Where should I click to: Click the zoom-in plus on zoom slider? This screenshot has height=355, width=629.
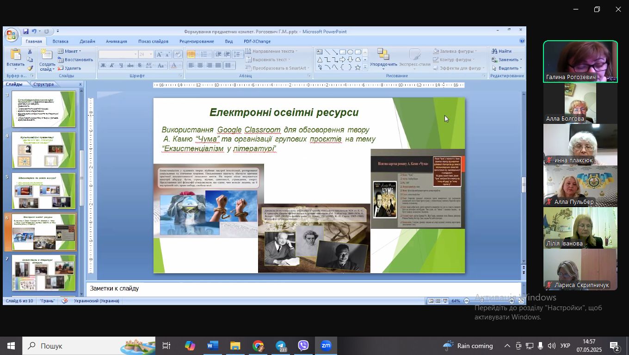click(x=512, y=301)
